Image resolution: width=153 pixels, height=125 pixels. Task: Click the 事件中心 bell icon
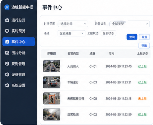7,42
